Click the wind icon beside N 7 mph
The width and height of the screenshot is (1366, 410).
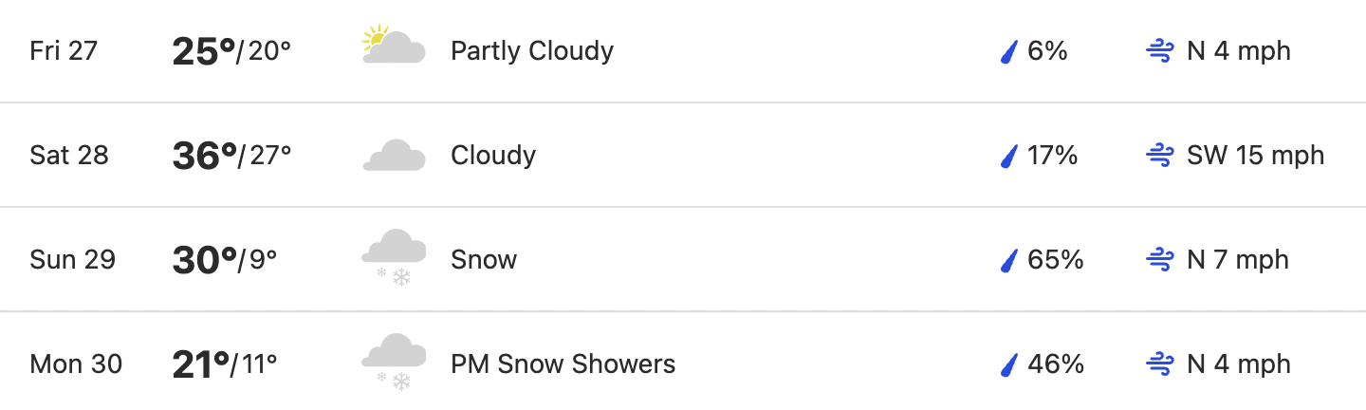click(x=1160, y=260)
